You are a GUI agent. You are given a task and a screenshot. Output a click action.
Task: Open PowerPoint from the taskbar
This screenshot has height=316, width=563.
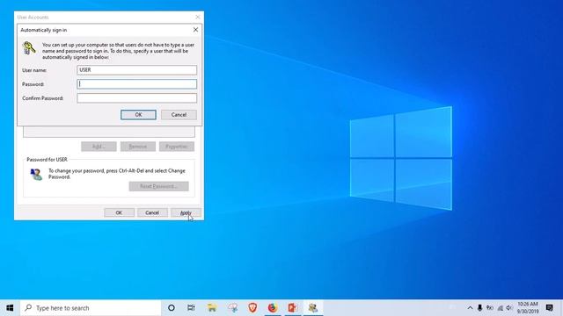[293, 308]
